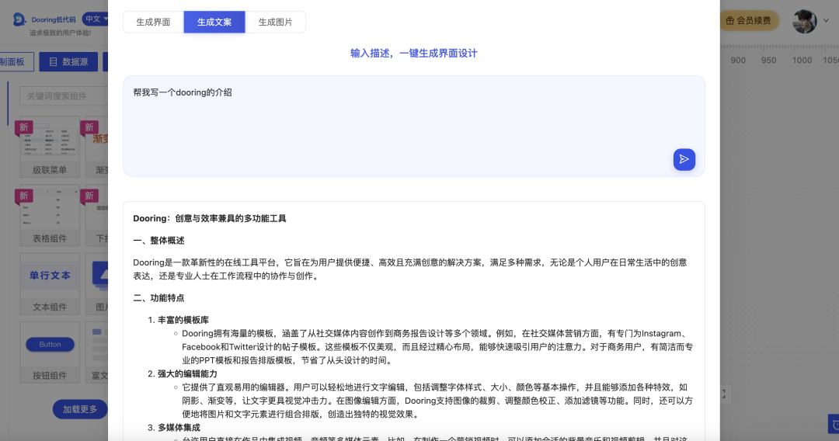Viewport: 839px width, 441px height.
Task: Click the 强大的编辑能力 list item
Action: [187, 373]
